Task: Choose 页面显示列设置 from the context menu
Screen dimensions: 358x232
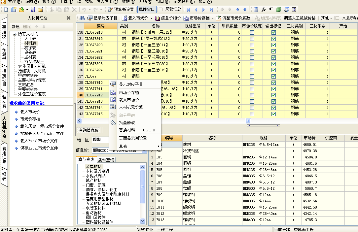Action: click(135, 138)
